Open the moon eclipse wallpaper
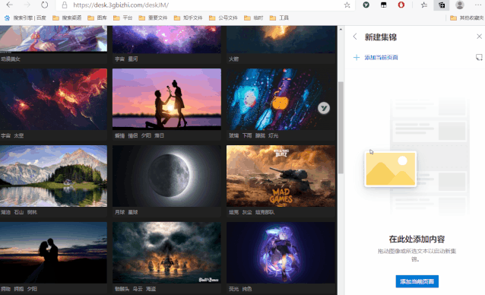The image size is (485, 295). coord(166,176)
